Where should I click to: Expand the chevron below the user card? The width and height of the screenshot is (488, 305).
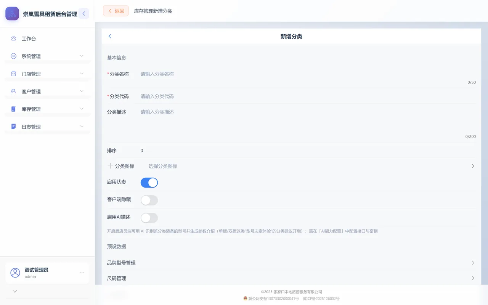pyautogui.click(x=15, y=291)
